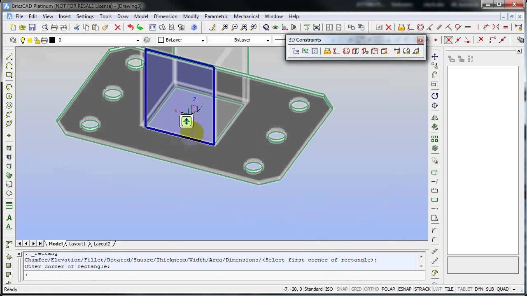Open the Parametric menu

click(216, 16)
